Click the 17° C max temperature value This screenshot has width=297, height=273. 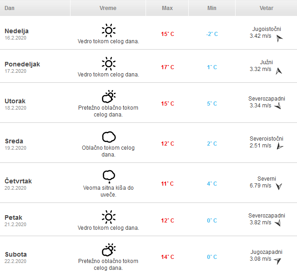167,67
